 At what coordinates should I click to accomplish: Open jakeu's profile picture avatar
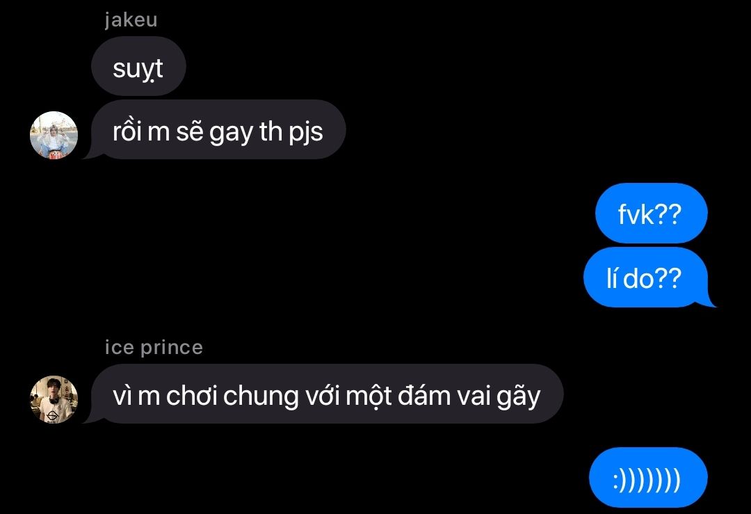click(x=54, y=135)
